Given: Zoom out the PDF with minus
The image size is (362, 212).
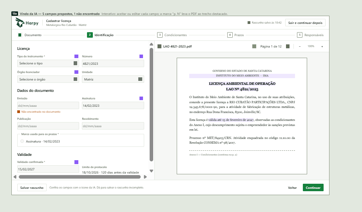Looking at the screenshot, I should pyautogui.click(x=300, y=46).
